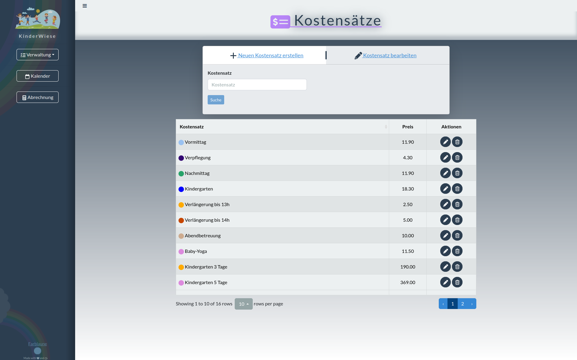Click the Baby-Yoga row name
The width and height of the screenshot is (577, 360).
[196, 251]
